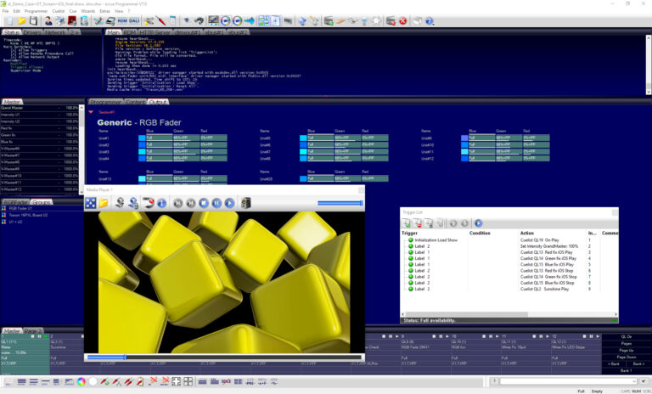Switch to the HTTP Server tab

pos(155,32)
